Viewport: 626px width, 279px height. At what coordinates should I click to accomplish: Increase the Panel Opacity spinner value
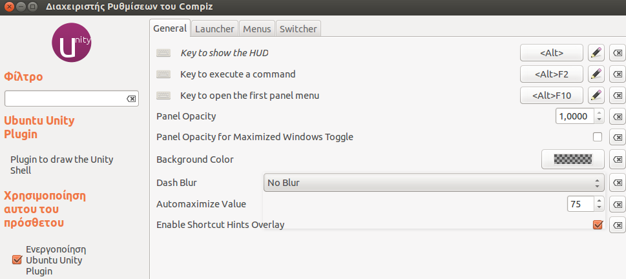(x=599, y=113)
